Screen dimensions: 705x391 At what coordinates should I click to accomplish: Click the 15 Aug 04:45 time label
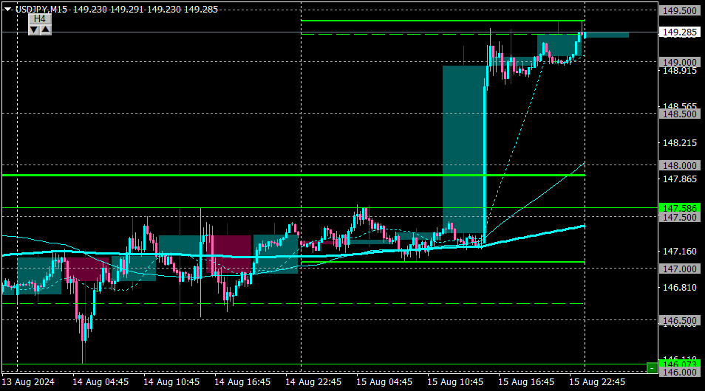pos(384,382)
